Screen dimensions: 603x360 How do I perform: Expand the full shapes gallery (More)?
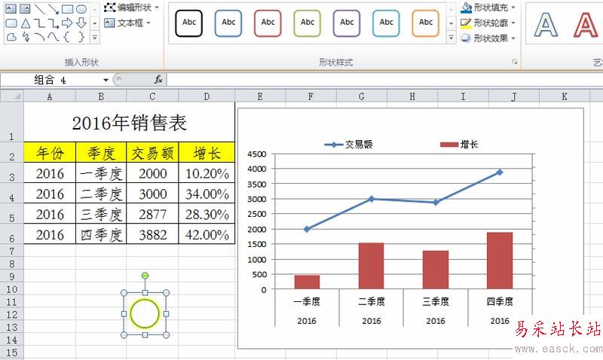tap(95, 37)
